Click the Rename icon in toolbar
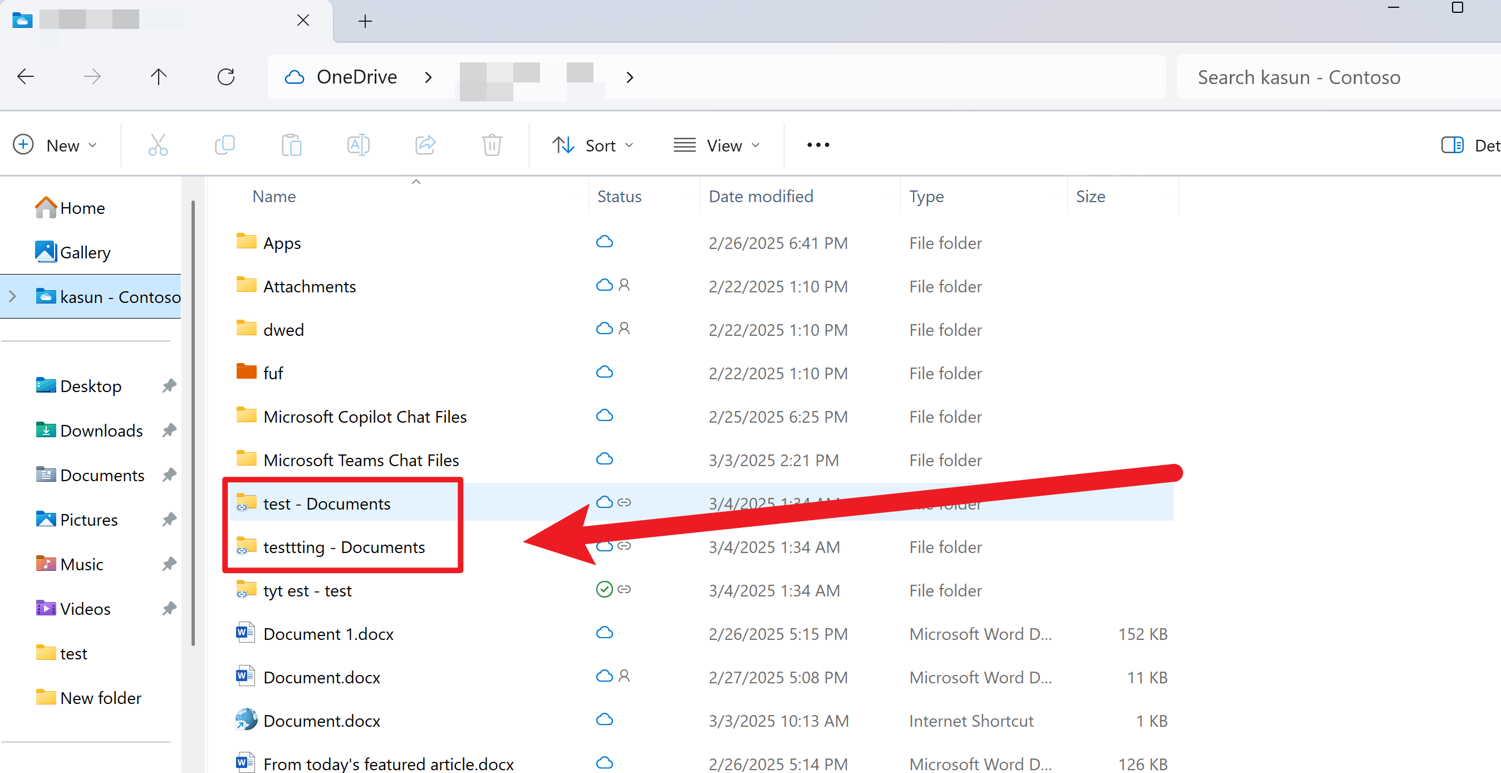This screenshot has width=1501, height=773. point(358,145)
